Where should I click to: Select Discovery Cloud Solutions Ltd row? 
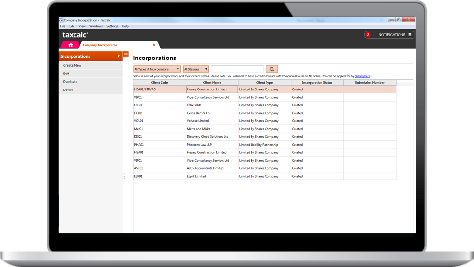click(x=265, y=137)
